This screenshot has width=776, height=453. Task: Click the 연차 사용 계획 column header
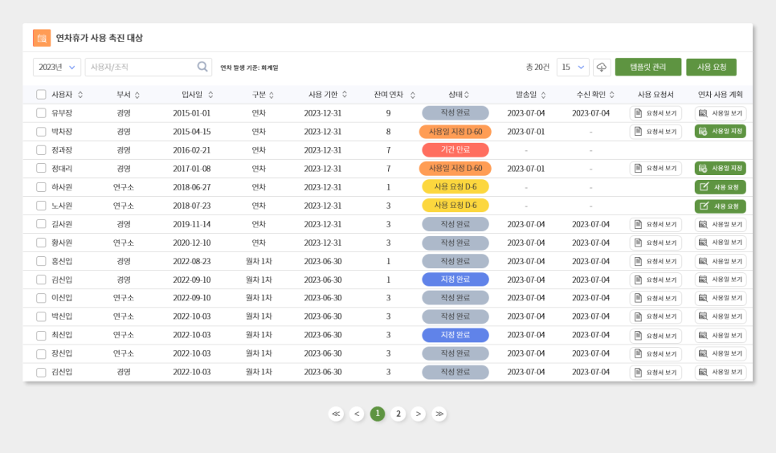(x=720, y=95)
